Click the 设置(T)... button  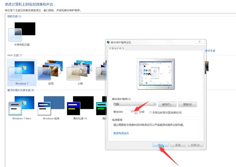[169, 104]
